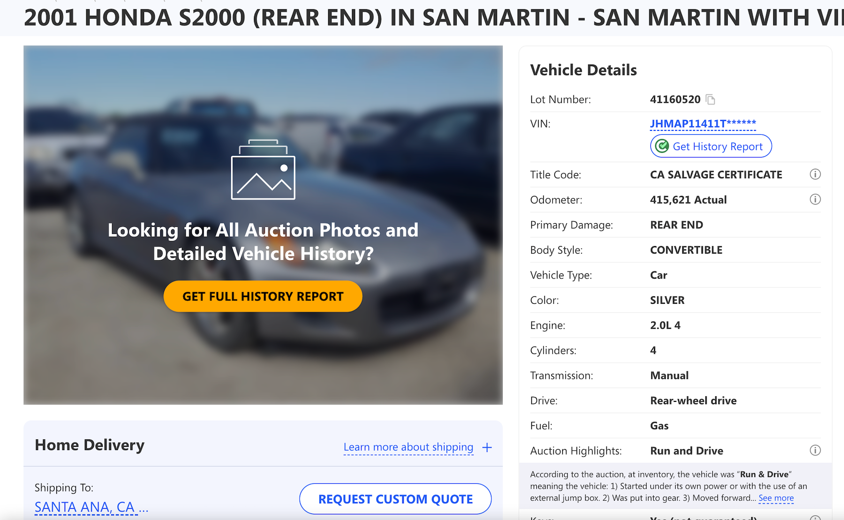Open the masked VIN link

pyautogui.click(x=702, y=124)
